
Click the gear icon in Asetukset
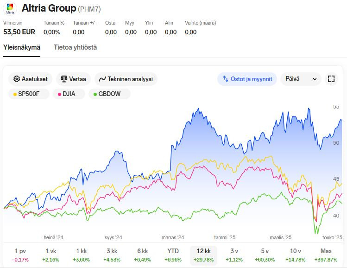click(x=16, y=79)
